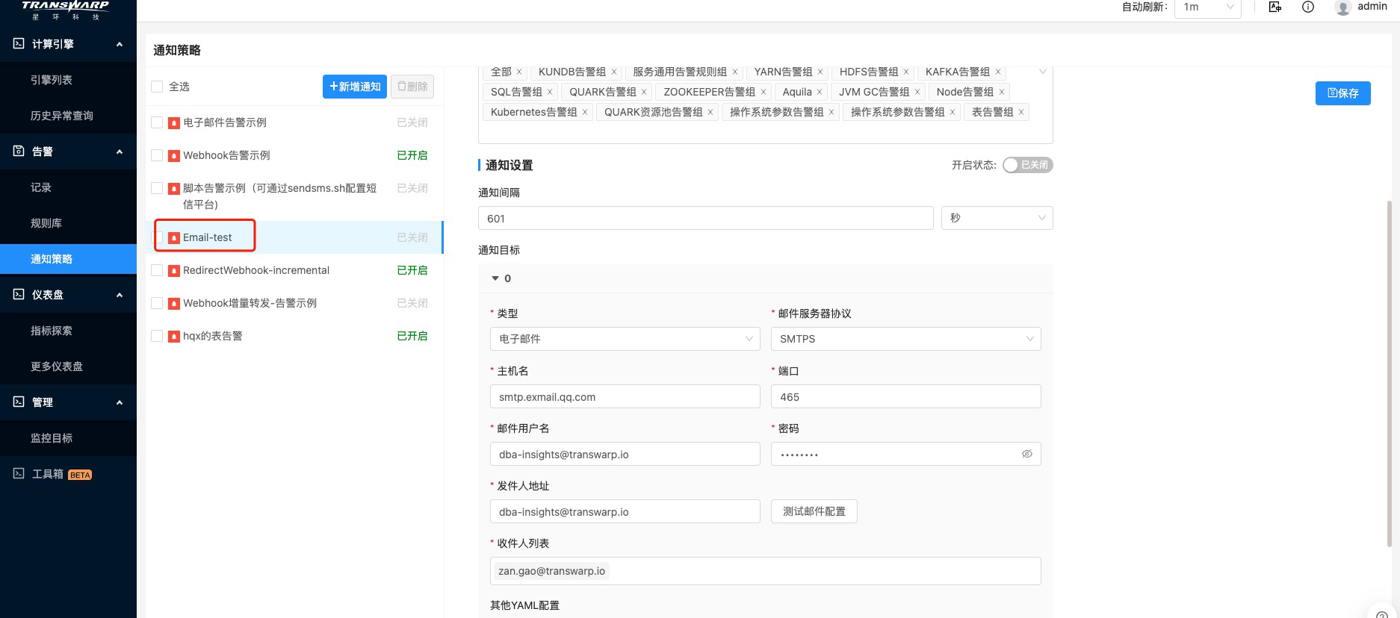Check the box for 脚本告警示例
The image size is (1400, 618).
157,188
